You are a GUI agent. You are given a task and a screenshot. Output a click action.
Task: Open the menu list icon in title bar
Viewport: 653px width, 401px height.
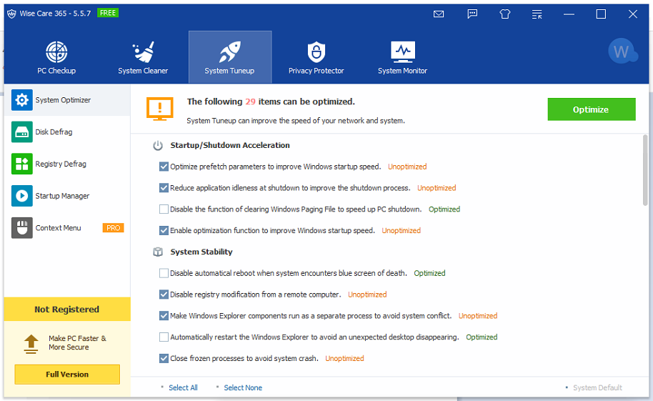click(x=537, y=14)
